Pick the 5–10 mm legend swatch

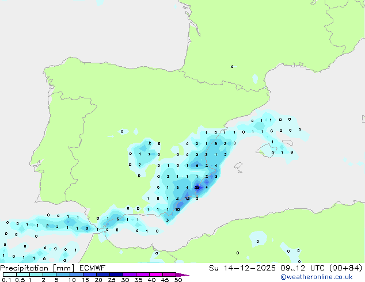point(63,275)
